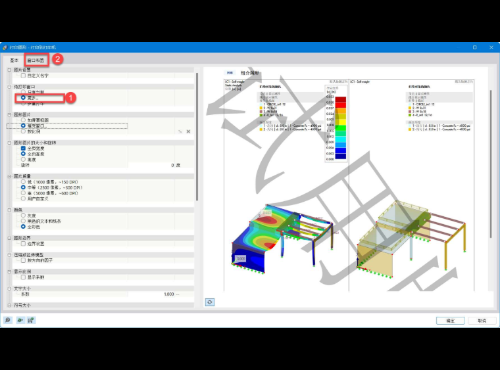Click the color scale legend in the preview
500x370 pixels.
pyautogui.click(x=336, y=124)
